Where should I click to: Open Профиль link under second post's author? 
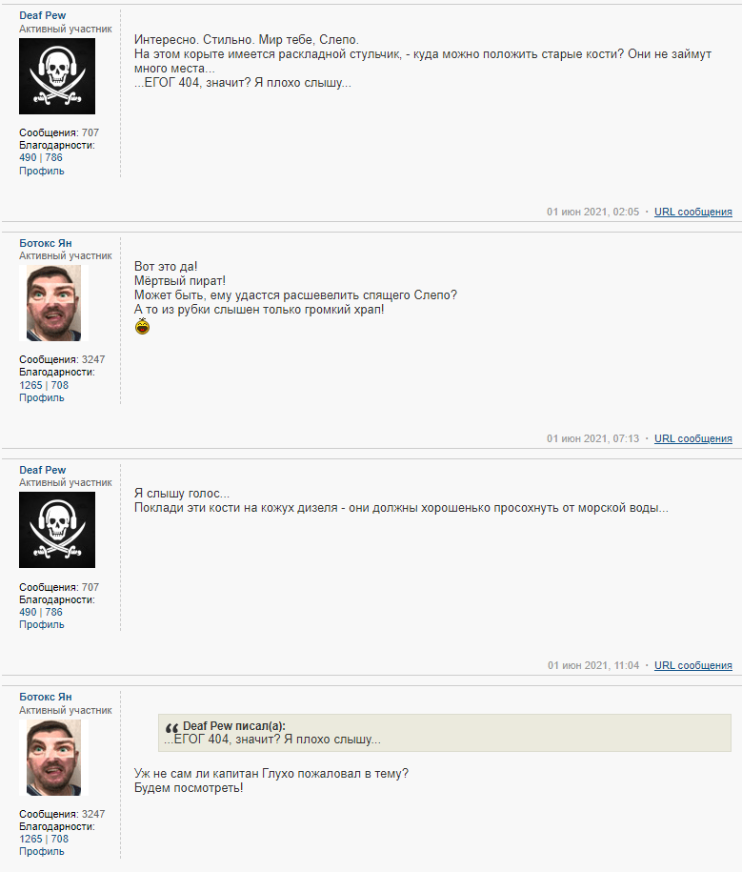point(42,397)
